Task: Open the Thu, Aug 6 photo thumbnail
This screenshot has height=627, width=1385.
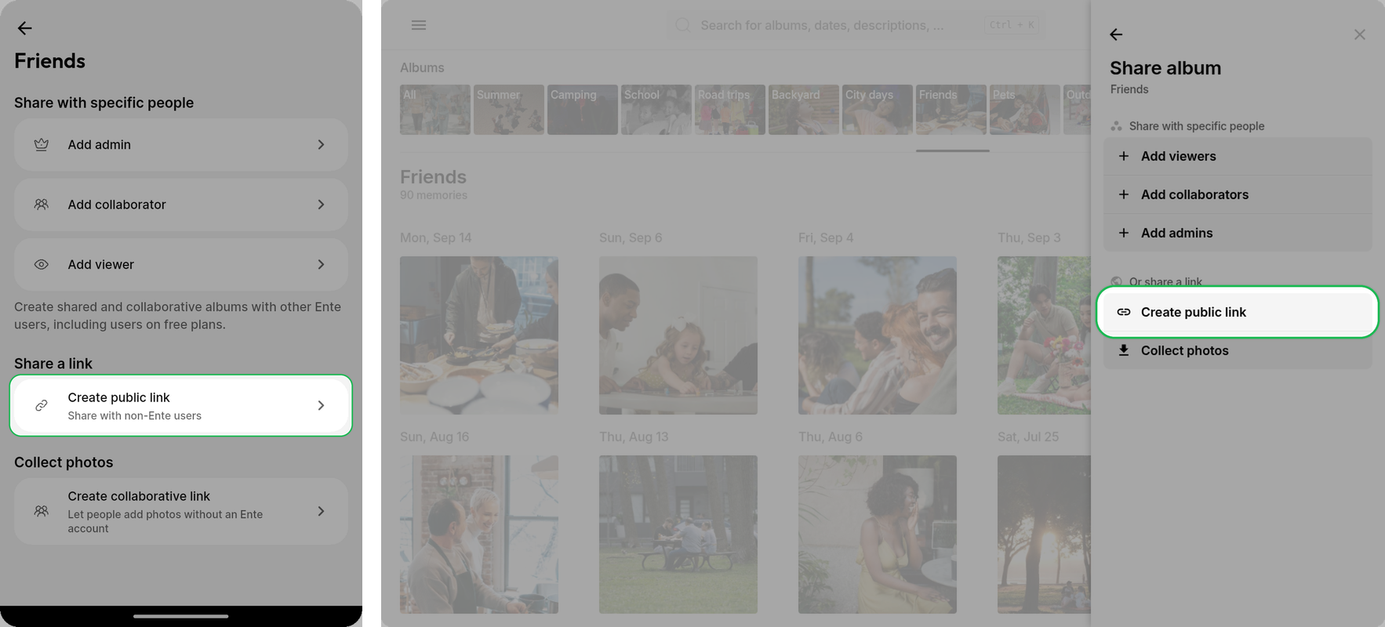Action: click(878, 535)
